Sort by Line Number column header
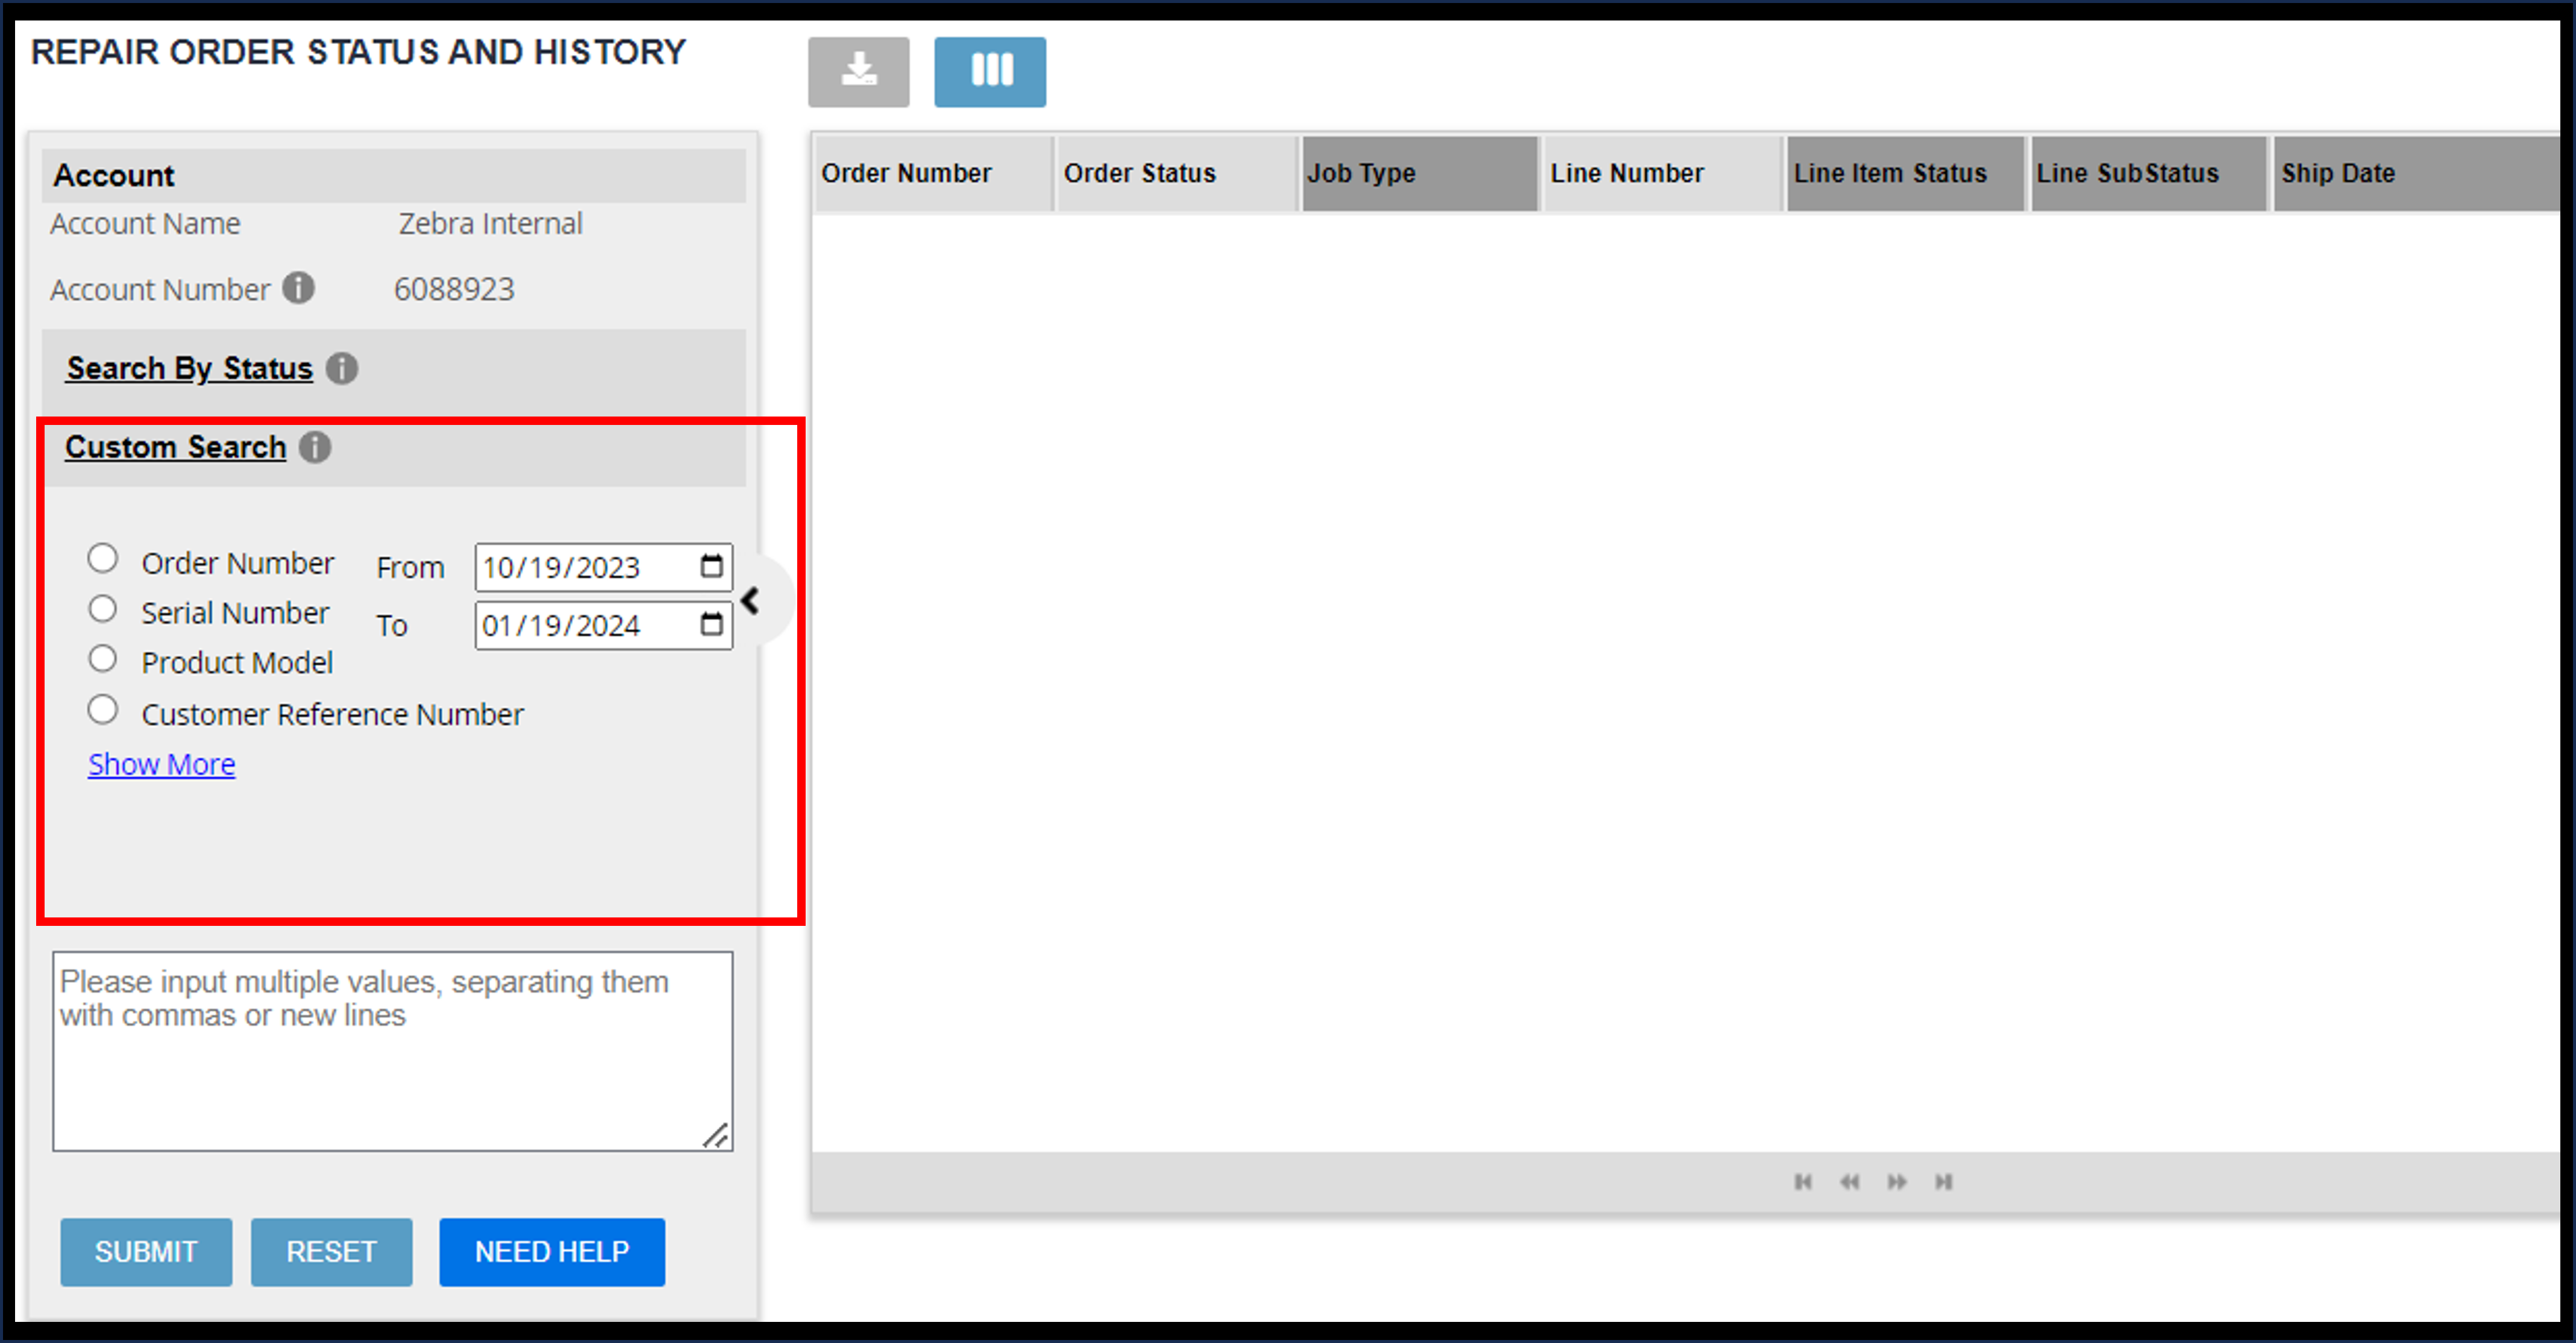Viewport: 2576px width, 1343px height. (x=1662, y=173)
